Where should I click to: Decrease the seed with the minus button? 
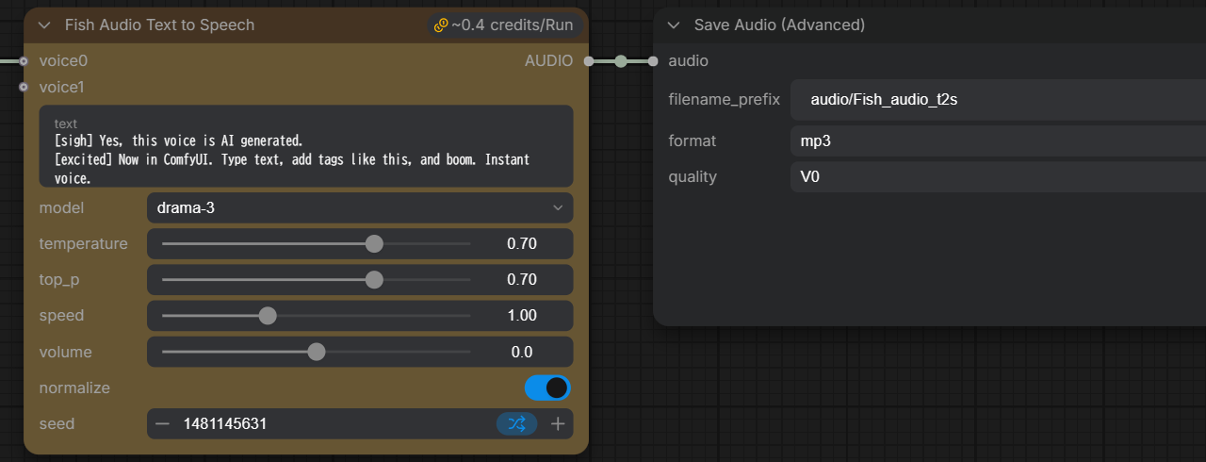[x=163, y=424]
